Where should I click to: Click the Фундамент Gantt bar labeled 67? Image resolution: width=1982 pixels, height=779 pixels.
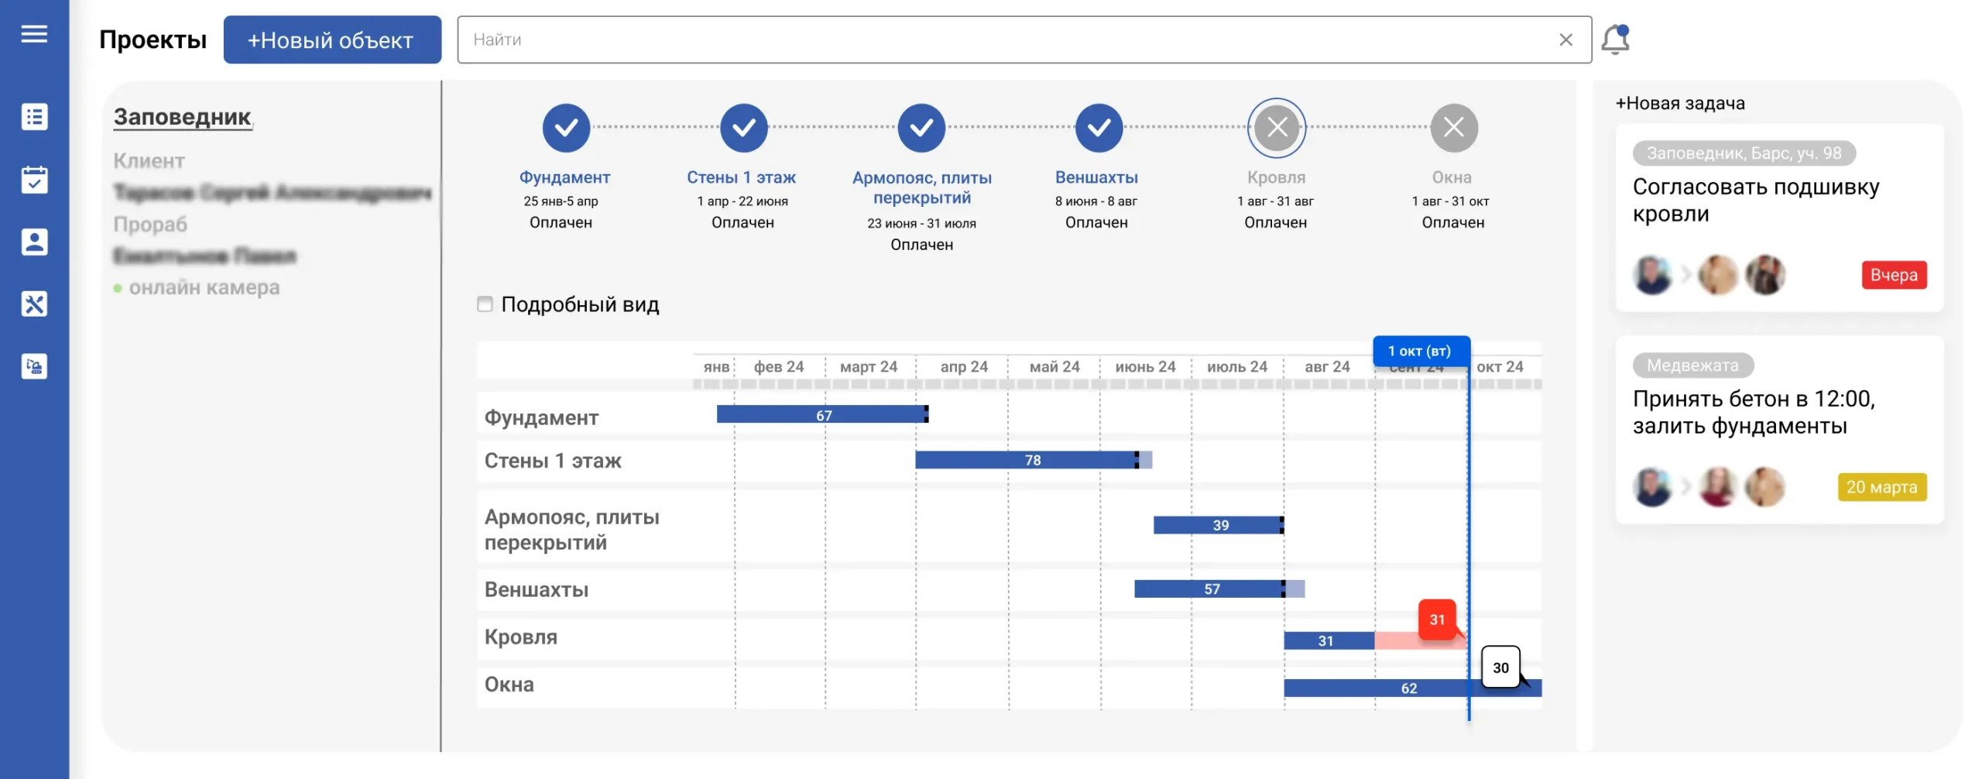point(822,415)
